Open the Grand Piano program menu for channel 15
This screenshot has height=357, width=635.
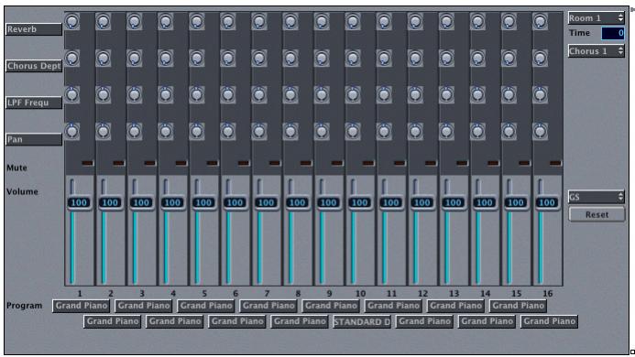point(518,306)
